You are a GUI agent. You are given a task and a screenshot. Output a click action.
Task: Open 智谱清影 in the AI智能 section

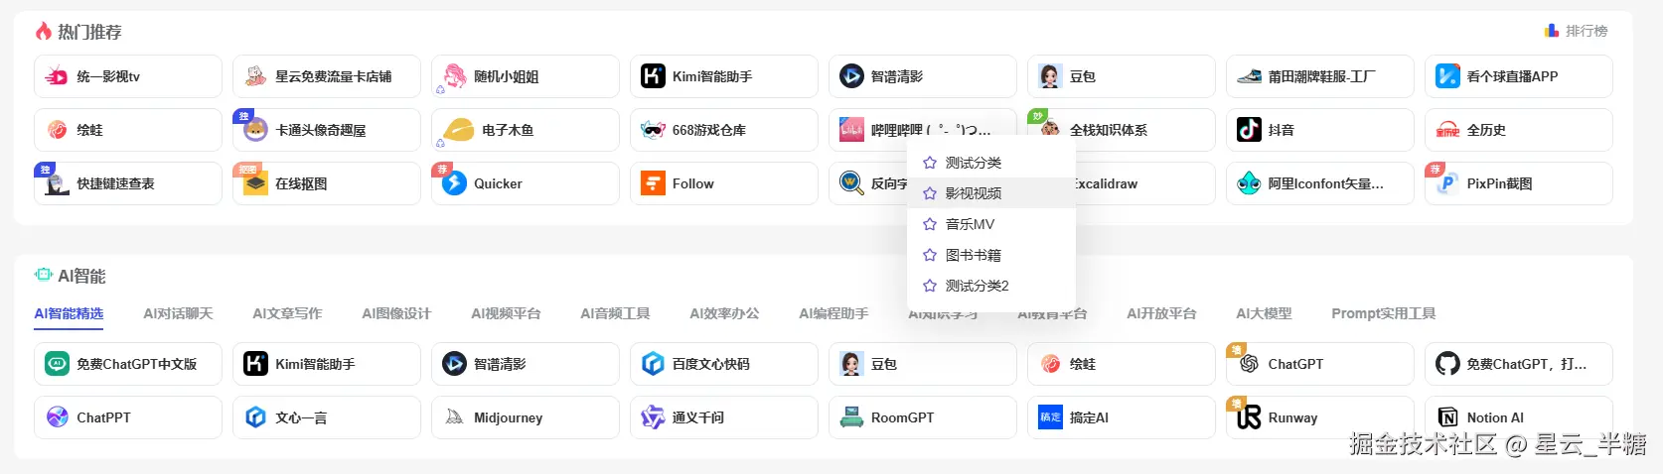click(x=526, y=364)
